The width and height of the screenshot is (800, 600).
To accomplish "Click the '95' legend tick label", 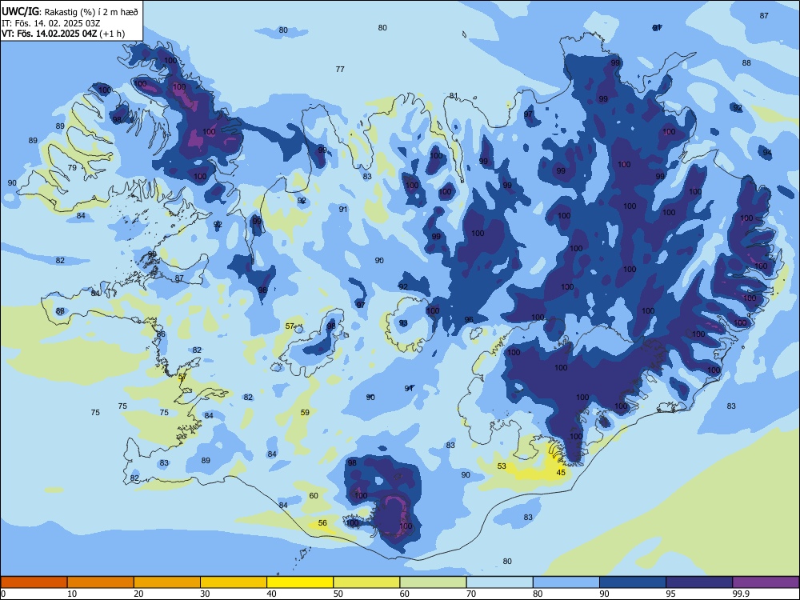I will [670, 594].
